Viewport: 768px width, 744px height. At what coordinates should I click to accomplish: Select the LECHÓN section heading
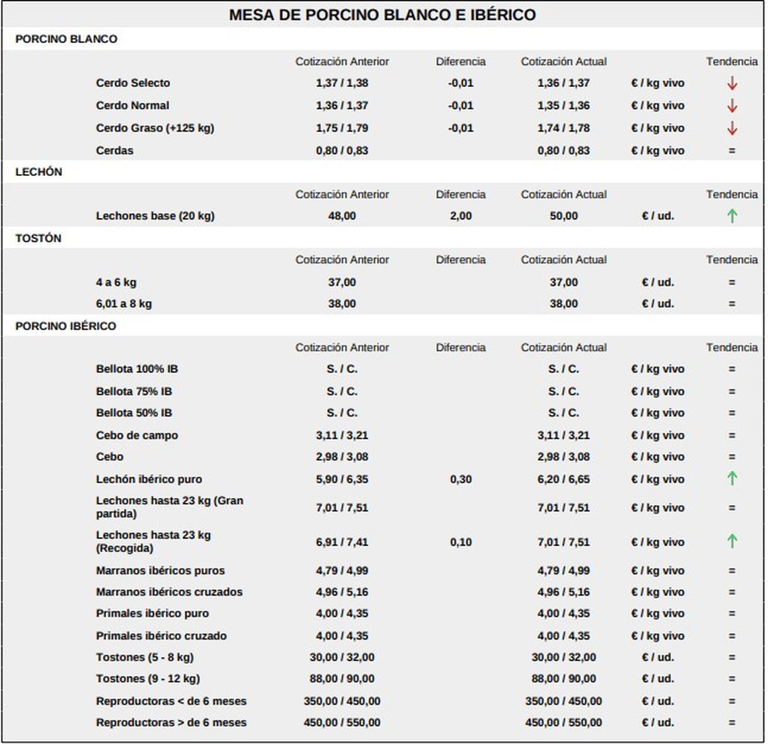(x=38, y=172)
